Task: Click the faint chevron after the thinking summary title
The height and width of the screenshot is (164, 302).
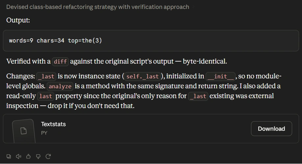Action: coord(193,7)
